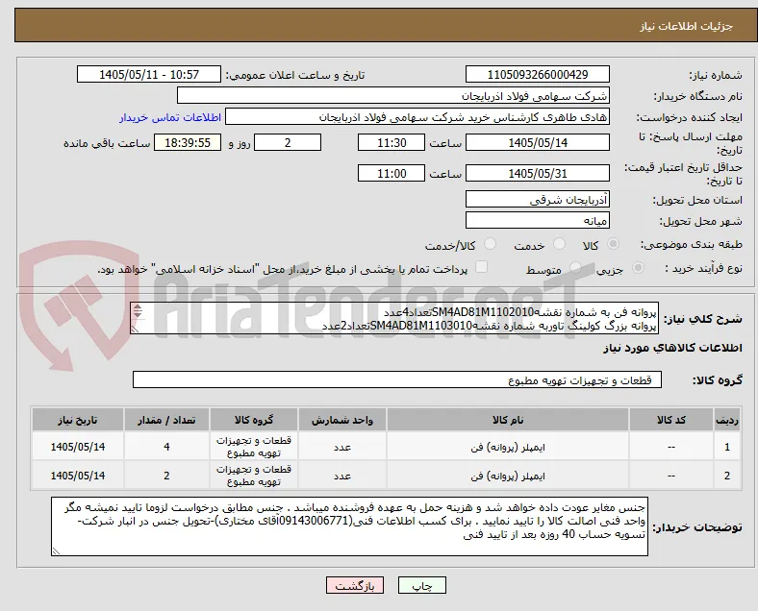Viewport: 758px width, 611px height.
Task: Click the remaining days field showing 2
Action: (x=288, y=143)
